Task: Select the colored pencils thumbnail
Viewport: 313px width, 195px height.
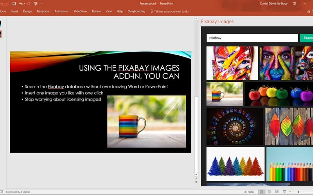Action: click(x=290, y=164)
